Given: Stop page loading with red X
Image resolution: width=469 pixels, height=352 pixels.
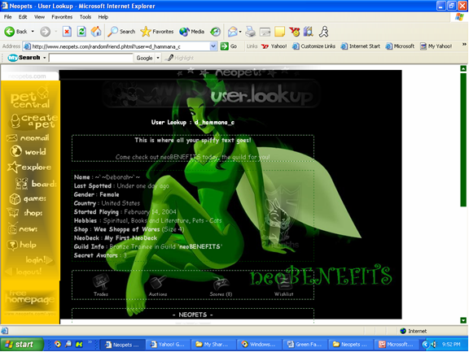Looking at the screenshot, I should coord(67,32).
